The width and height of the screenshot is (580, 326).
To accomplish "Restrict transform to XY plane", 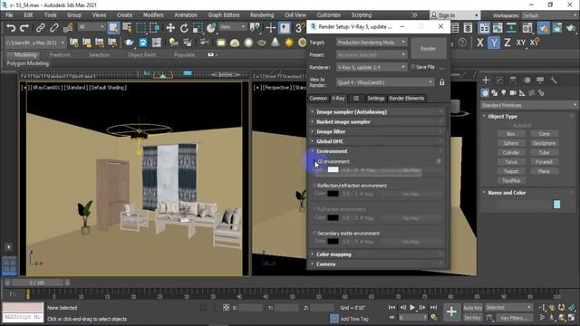I will [521, 43].
